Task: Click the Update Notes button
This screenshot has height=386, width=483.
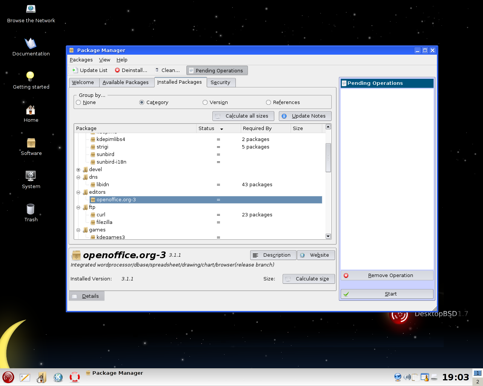Action: click(x=305, y=116)
